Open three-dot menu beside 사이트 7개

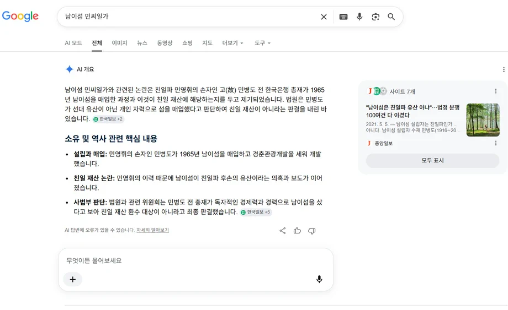[496, 91]
